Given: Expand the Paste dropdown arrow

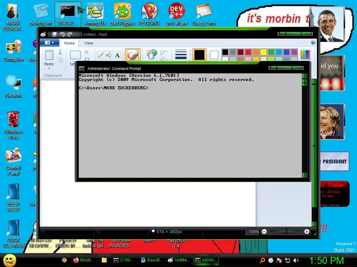Looking at the screenshot, I should point(49,68).
